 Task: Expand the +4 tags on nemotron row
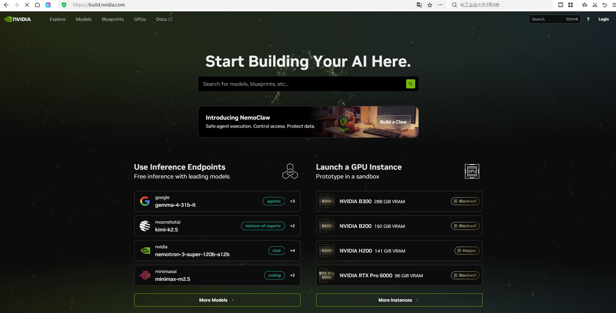292,251
